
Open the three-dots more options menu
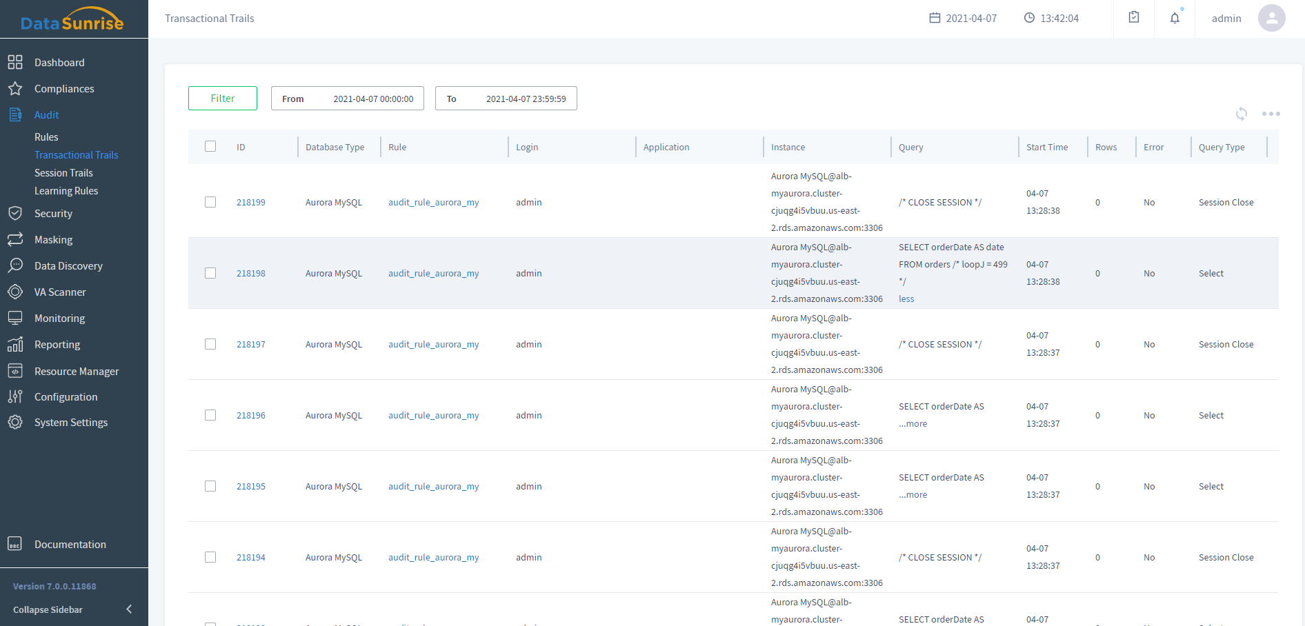pyautogui.click(x=1271, y=114)
